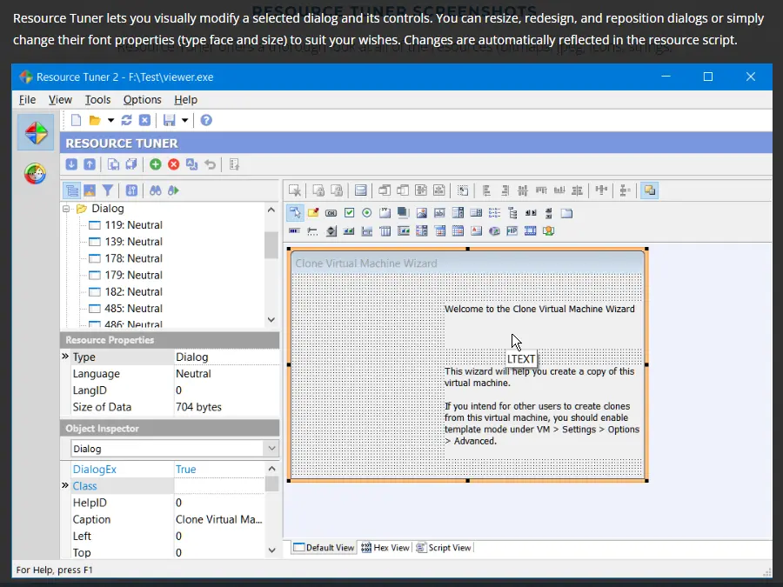Select the edit box 'ab|' control in palette

[439, 213]
